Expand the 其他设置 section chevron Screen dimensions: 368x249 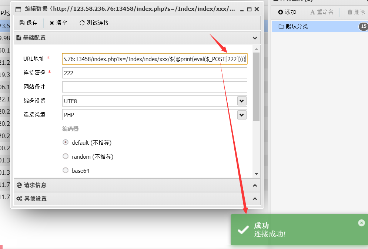coord(255,199)
